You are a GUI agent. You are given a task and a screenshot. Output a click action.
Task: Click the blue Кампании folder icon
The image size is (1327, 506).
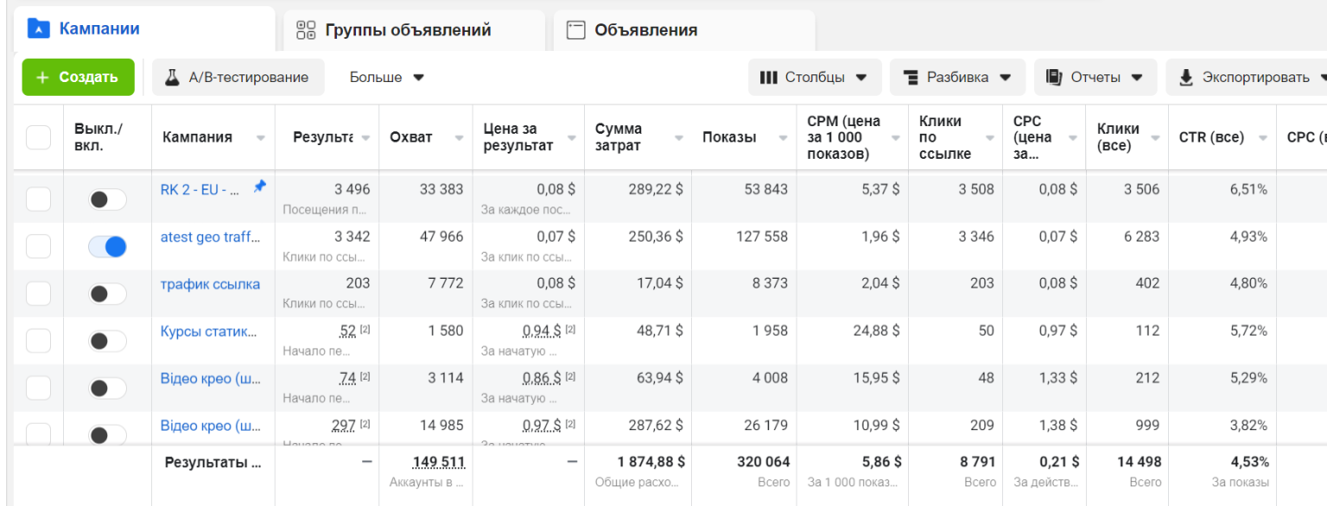point(39,28)
